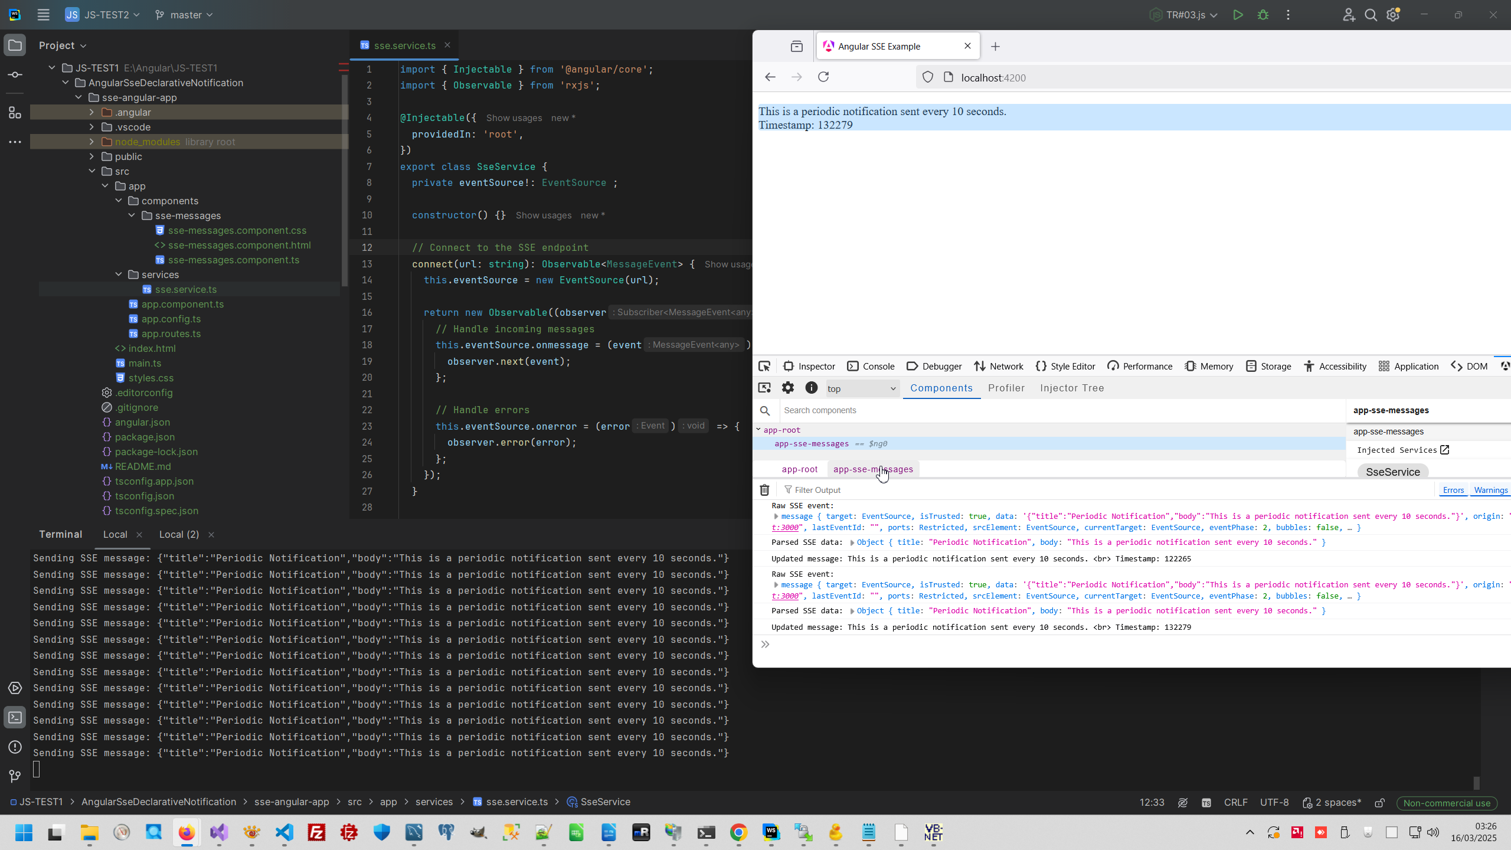Expand the node_modules folder
The image size is (1511, 850).
pos(91,142)
